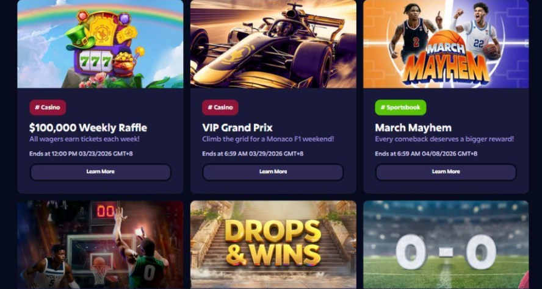
Task: Click 'Climb the grid for a Monaco F1 weekend!' text
Action: [268, 139]
